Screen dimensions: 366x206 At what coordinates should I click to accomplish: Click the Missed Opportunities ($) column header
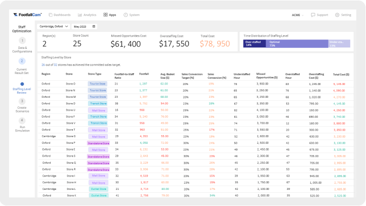[267, 76]
